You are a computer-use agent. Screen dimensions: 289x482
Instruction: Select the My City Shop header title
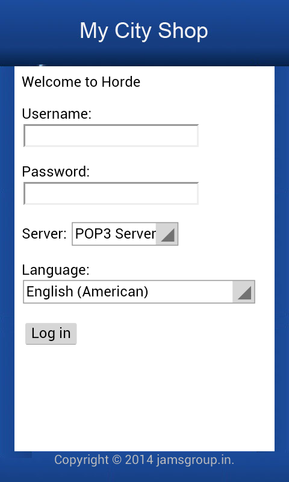144,31
